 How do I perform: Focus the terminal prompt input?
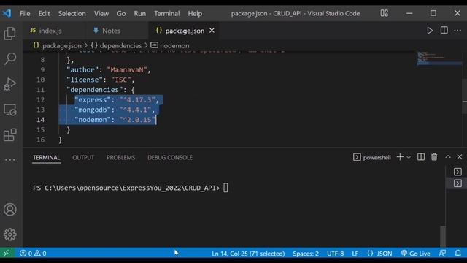click(x=225, y=188)
